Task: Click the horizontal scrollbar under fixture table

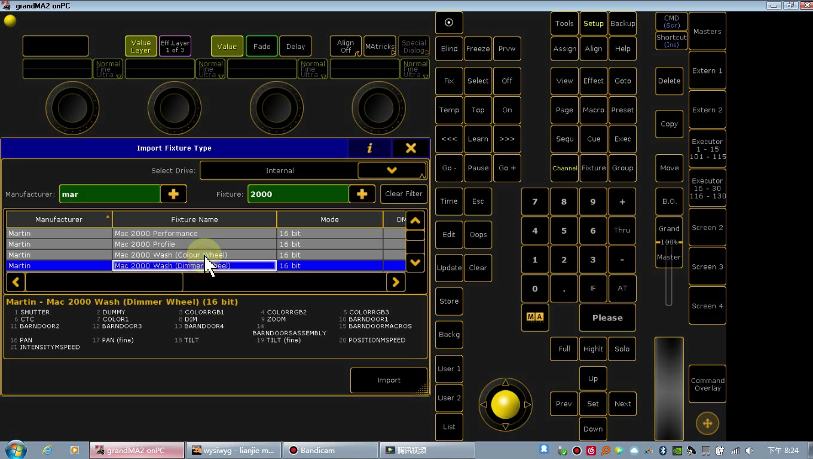Action: click(206, 282)
